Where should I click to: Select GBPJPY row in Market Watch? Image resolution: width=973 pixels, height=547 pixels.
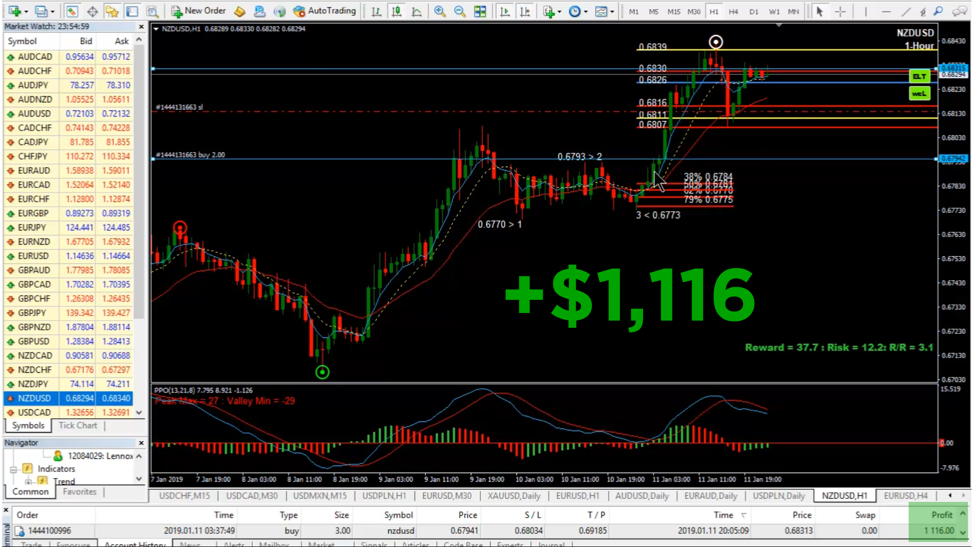pyautogui.click(x=69, y=313)
